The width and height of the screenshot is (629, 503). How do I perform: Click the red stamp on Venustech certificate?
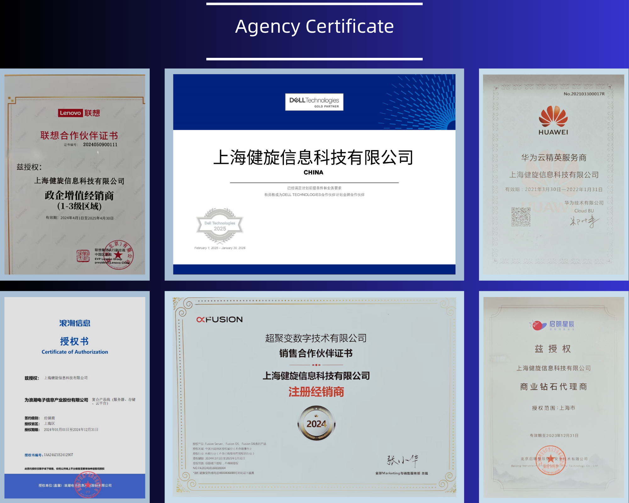coord(551,460)
